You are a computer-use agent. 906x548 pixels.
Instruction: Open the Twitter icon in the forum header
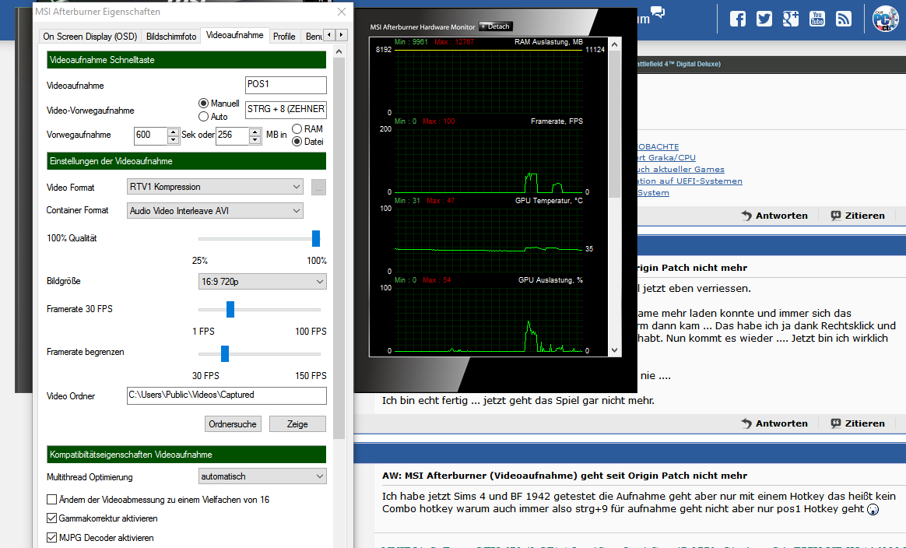[x=764, y=19]
